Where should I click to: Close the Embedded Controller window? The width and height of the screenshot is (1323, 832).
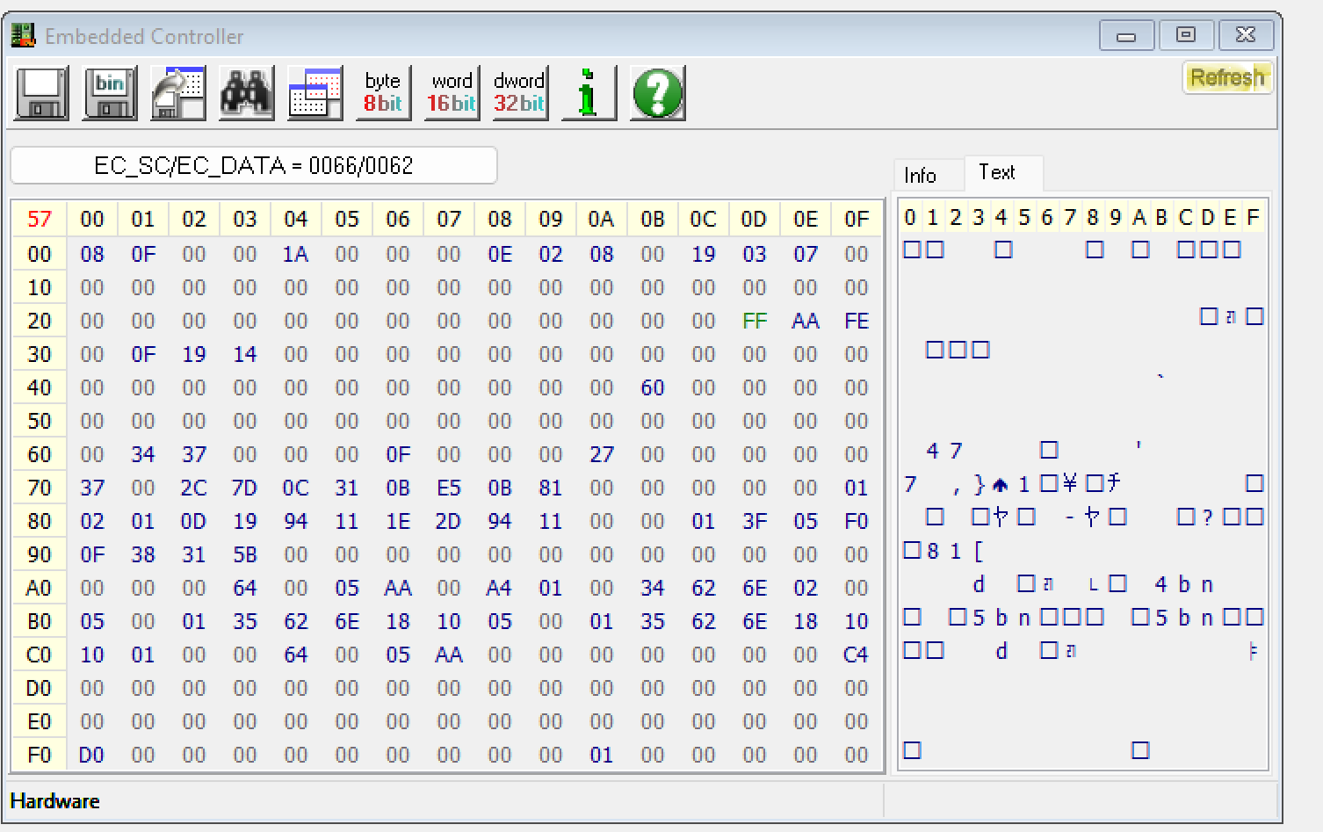(1246, 35)
